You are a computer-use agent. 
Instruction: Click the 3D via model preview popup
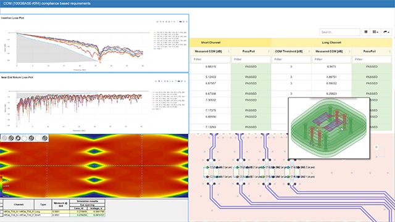(329, 128)
